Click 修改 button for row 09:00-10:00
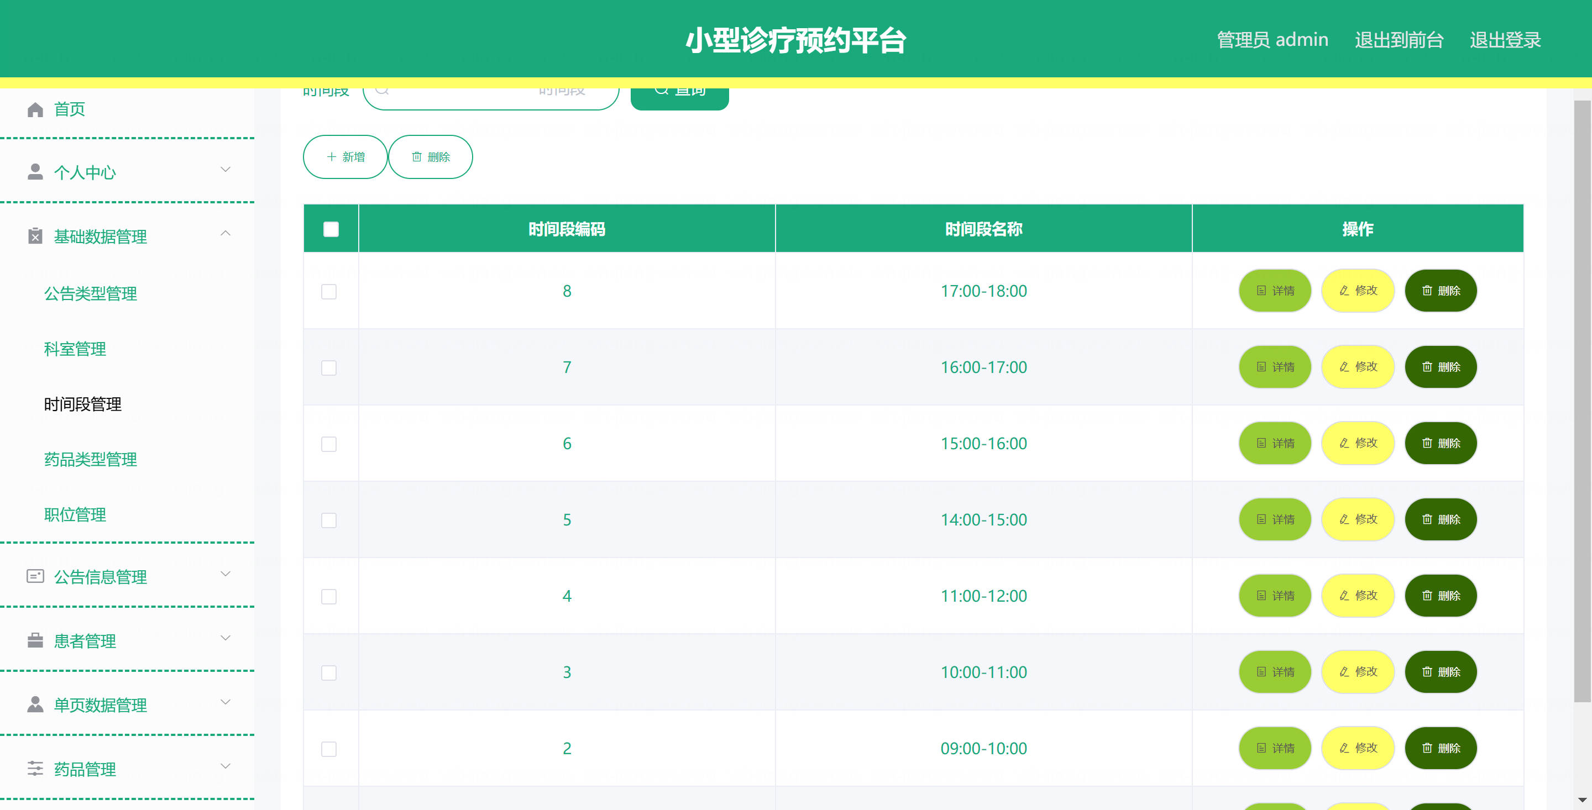Screen dimensions: 1592x810 pyautogui.click(x=1357, y=748)
